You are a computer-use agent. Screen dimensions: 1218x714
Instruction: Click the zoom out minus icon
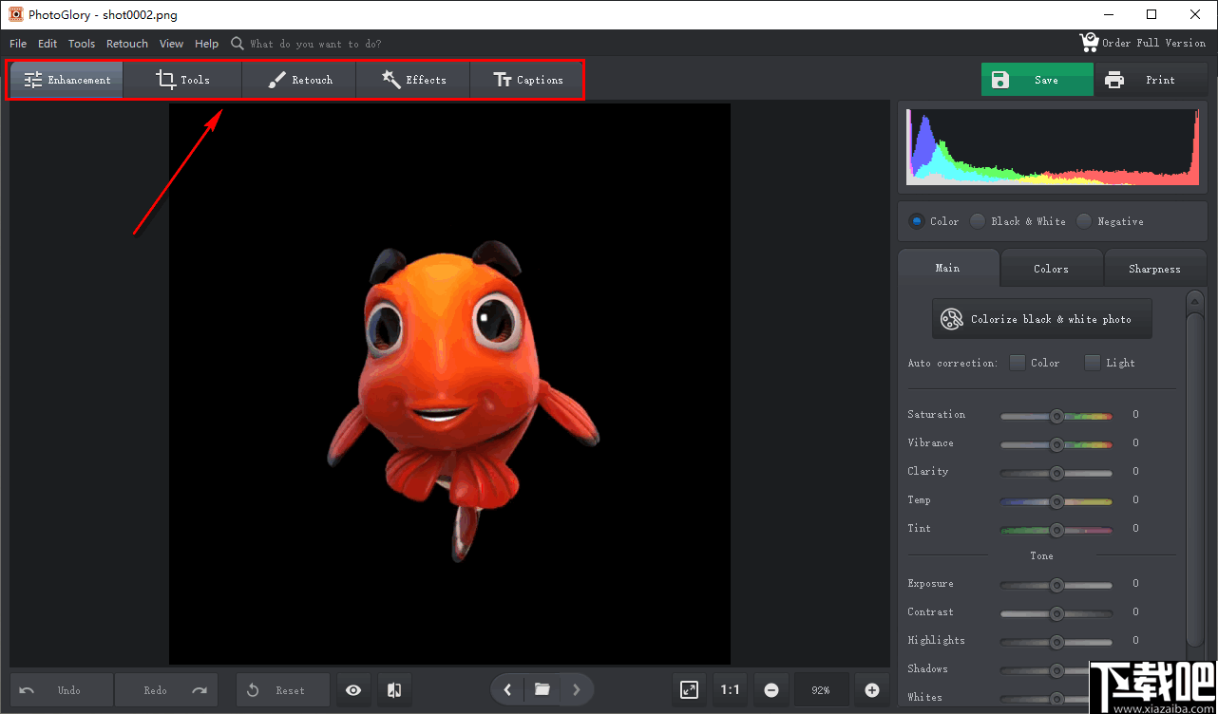click(x=771, y=690)
